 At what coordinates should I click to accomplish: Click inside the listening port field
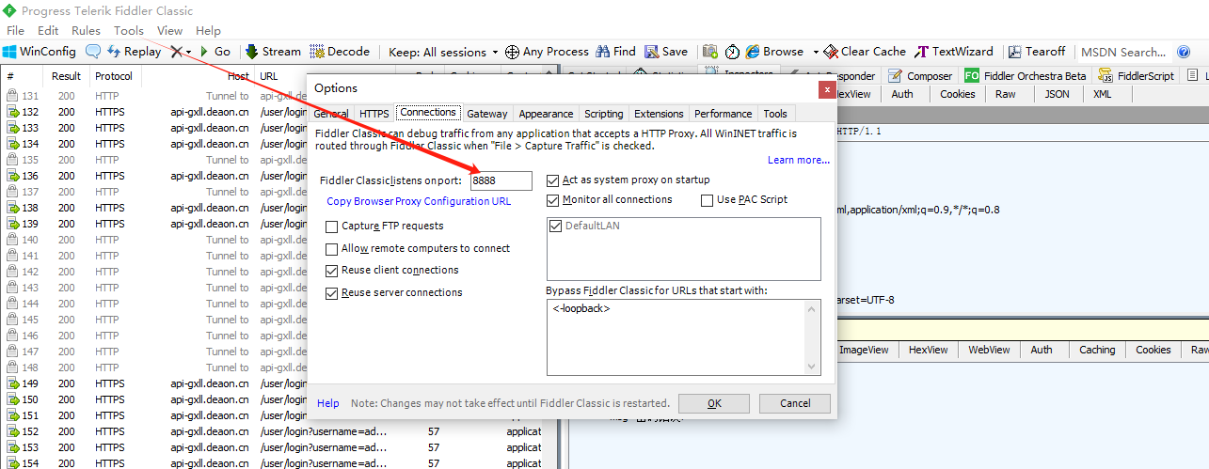(x=501, y=180)
